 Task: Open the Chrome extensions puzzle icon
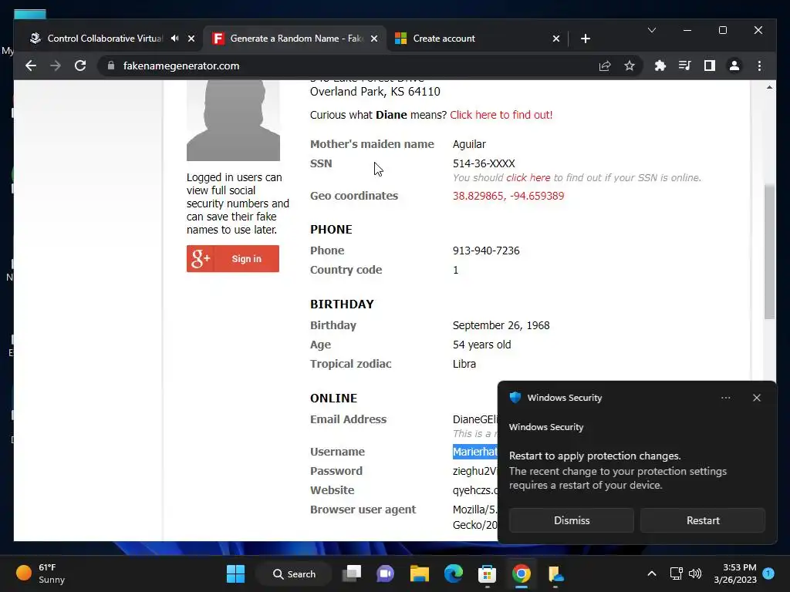(x=660, y=66)
